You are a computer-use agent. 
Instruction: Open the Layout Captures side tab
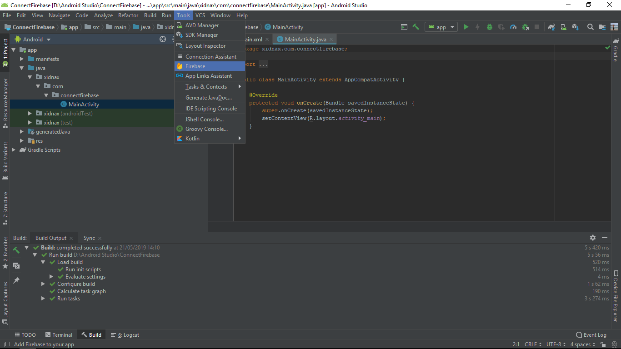(5, 303)
